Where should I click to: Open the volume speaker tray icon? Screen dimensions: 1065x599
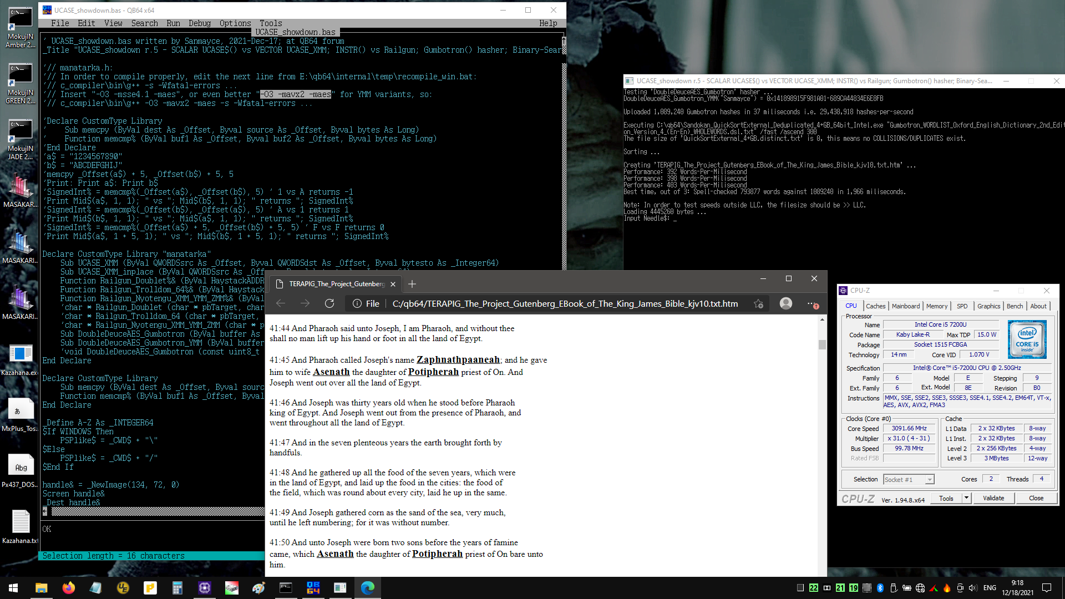[x=972, y=588]
